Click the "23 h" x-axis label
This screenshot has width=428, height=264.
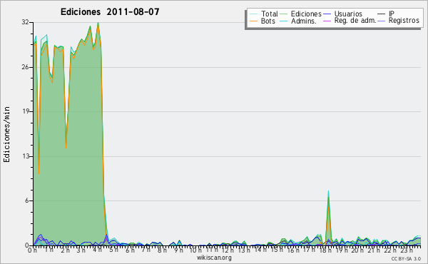click(x=407, y=250)
